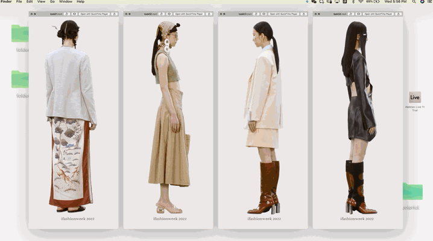Open look01.mp4 with QuickTime Player

click(x=95, y=14)
